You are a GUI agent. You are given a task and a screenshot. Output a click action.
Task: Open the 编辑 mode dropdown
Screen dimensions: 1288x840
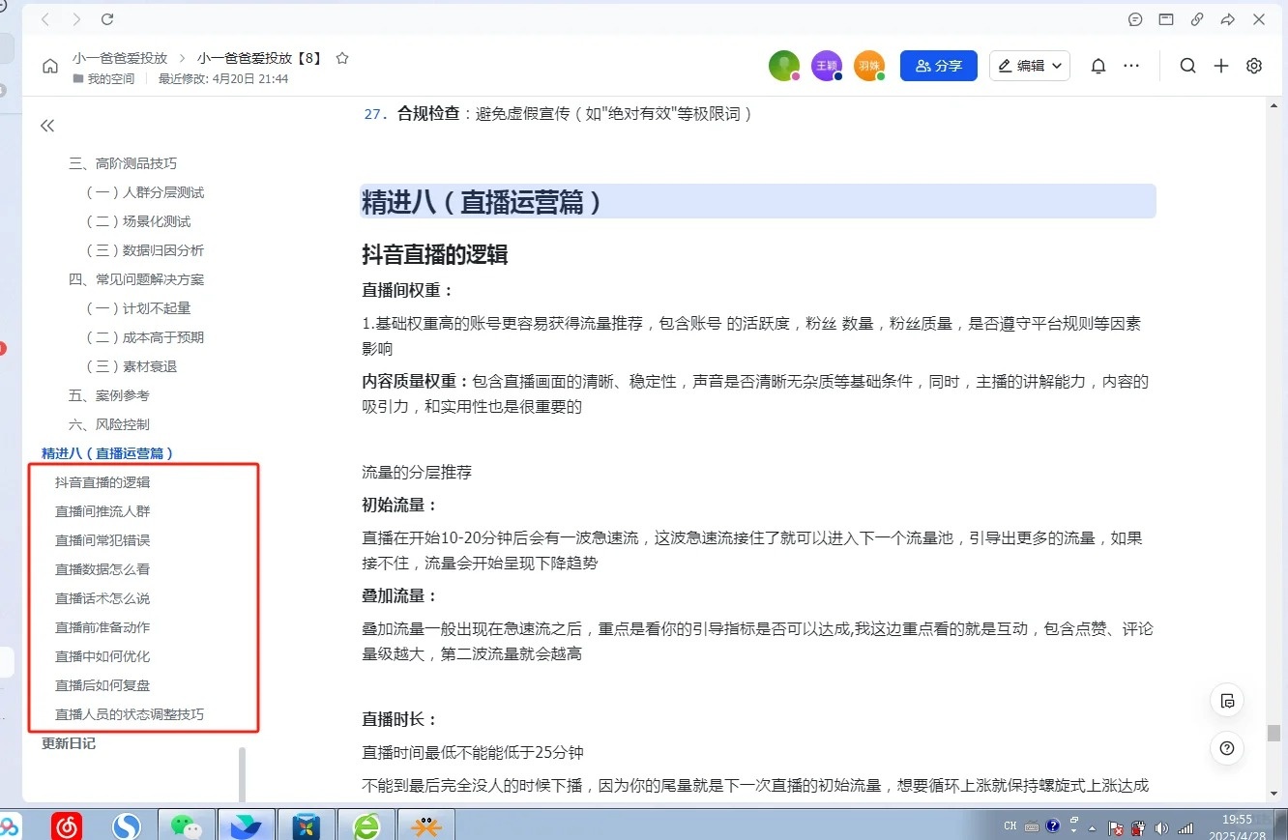pyautogui.click(x=1030, y=66)
